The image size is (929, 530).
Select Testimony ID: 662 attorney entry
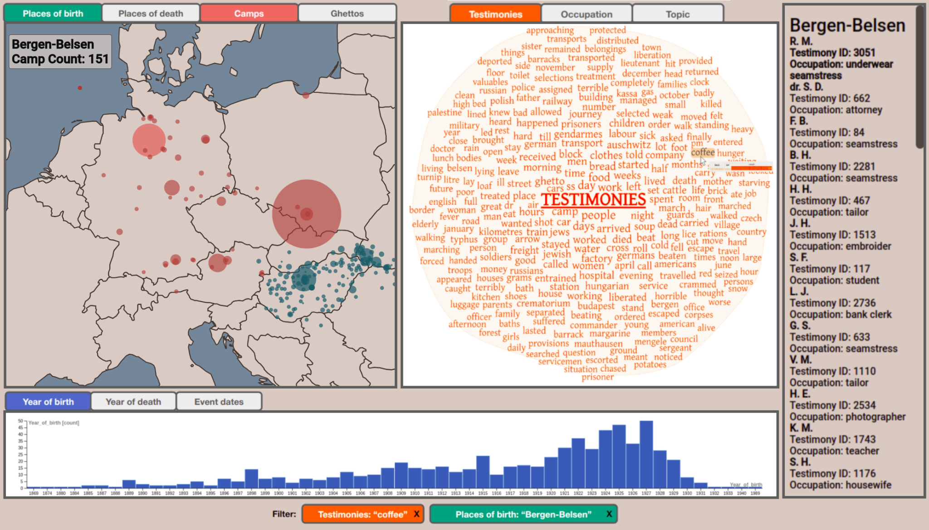point(829,98)
